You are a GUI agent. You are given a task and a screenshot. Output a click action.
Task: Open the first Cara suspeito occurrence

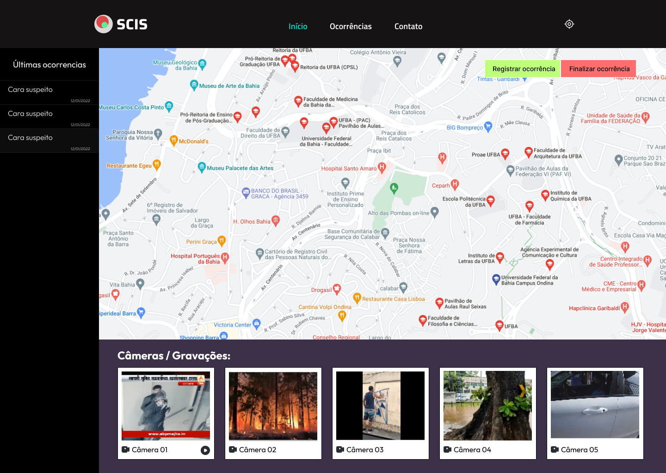(x=49, y=93)
